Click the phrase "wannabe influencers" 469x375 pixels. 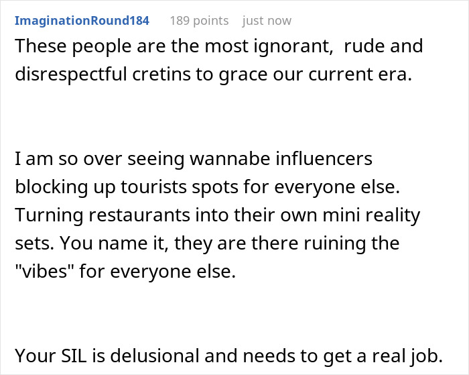click(281, 158)
